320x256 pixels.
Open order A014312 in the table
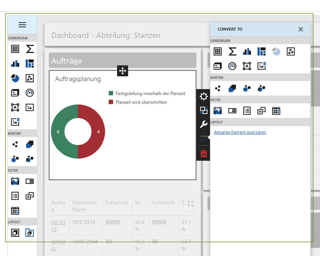[58, 224]
